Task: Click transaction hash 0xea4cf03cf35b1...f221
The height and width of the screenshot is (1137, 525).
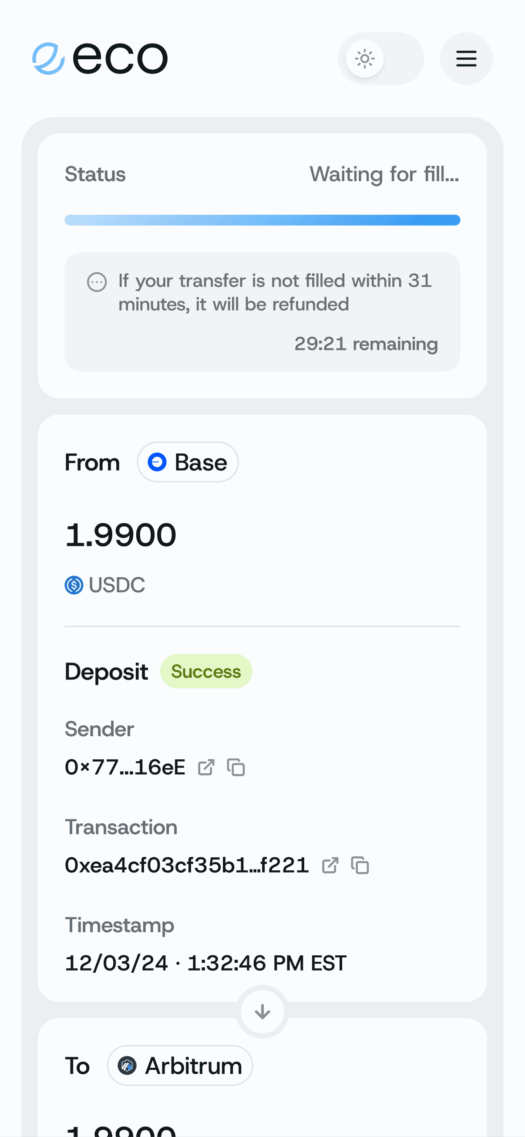Action: click(187, 866)
